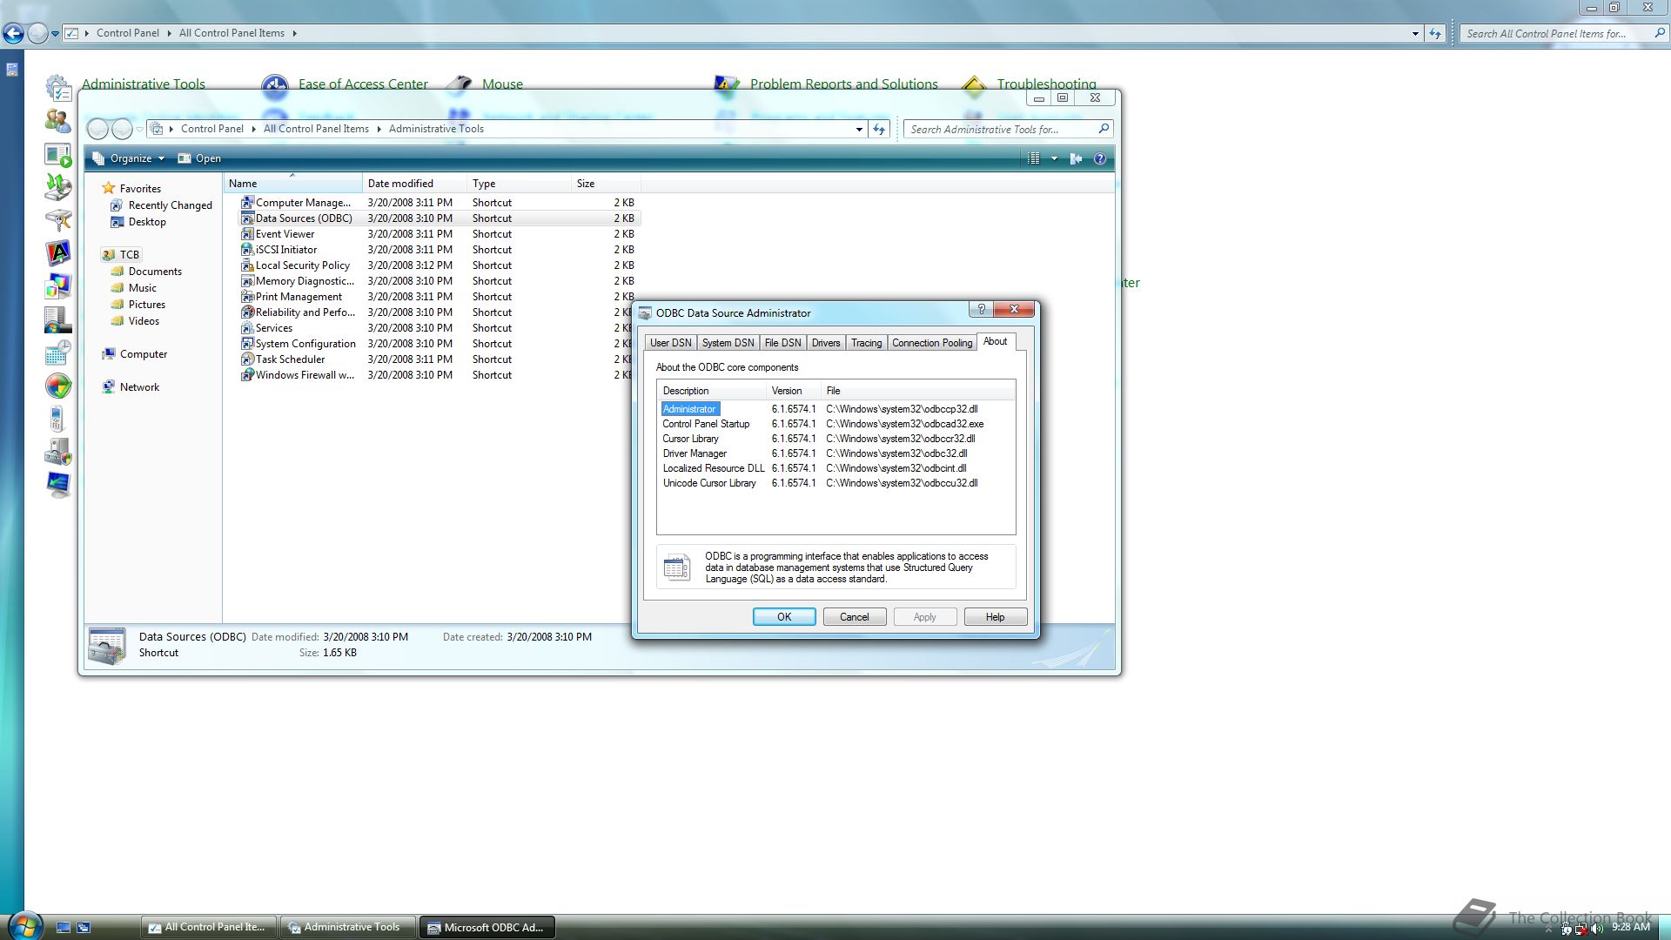Click the Services shortcut gear icon

coord(248,328)
